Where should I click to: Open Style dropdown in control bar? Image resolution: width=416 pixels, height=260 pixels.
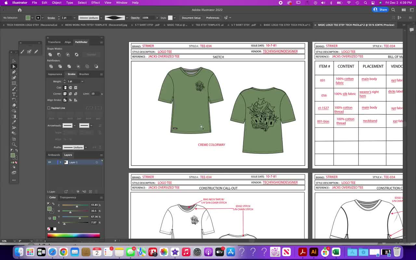click(175, 18)
